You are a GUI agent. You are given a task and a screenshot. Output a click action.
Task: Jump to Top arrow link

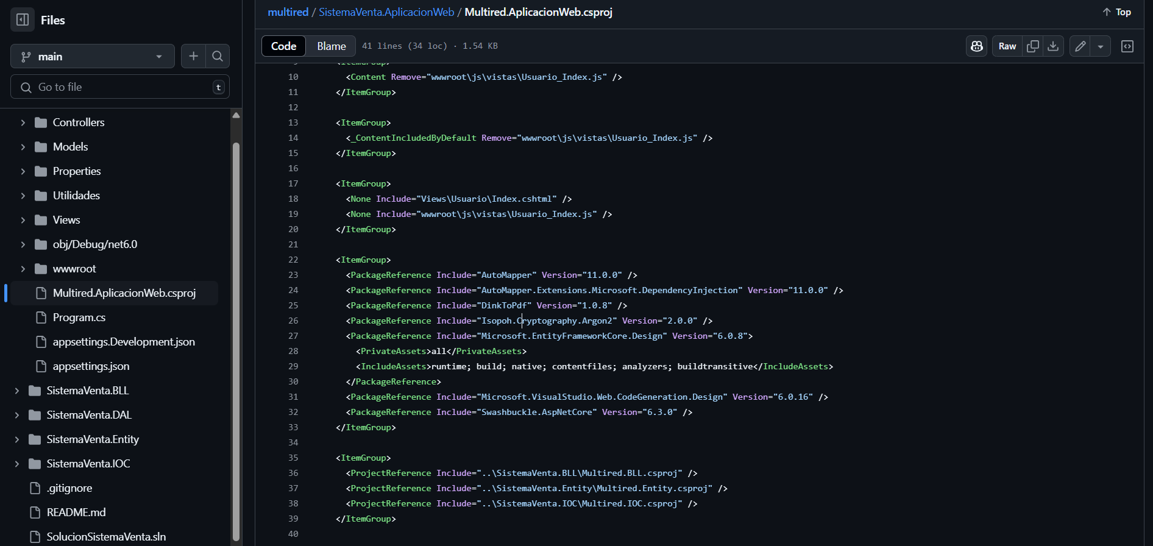pos(1116,12)
